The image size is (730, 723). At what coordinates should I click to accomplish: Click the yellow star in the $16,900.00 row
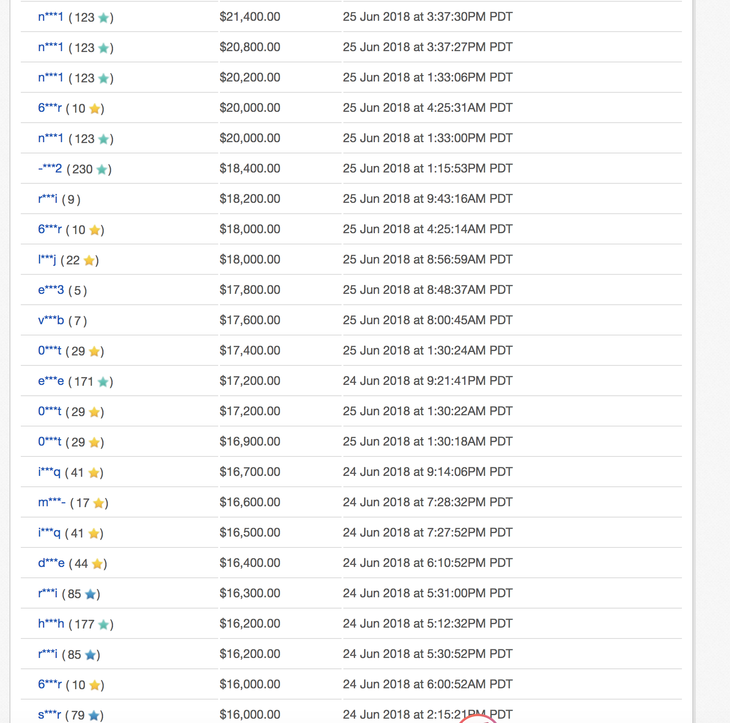(x=94, y=443)
